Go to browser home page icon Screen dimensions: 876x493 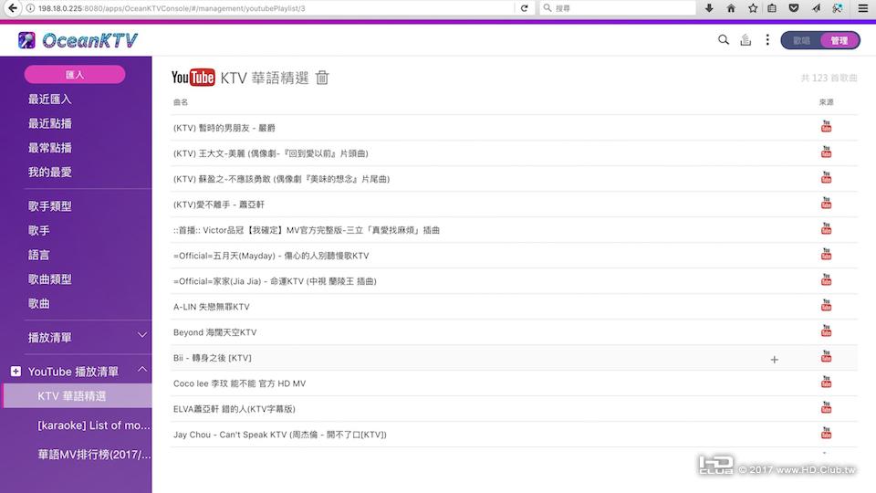pyautogui.click(x=731, y=8)
